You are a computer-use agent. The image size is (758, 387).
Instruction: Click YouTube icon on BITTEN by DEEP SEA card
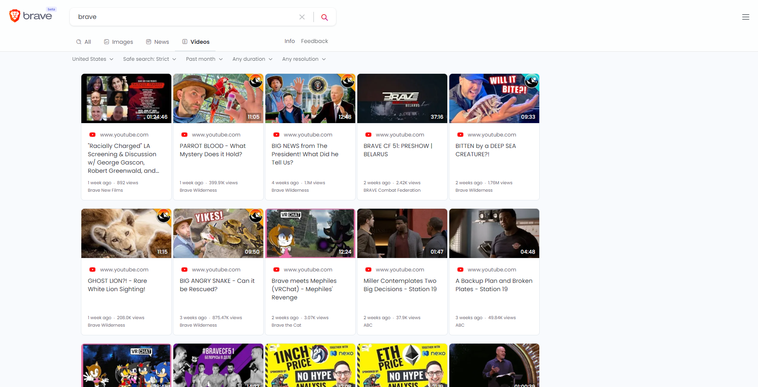460,135
